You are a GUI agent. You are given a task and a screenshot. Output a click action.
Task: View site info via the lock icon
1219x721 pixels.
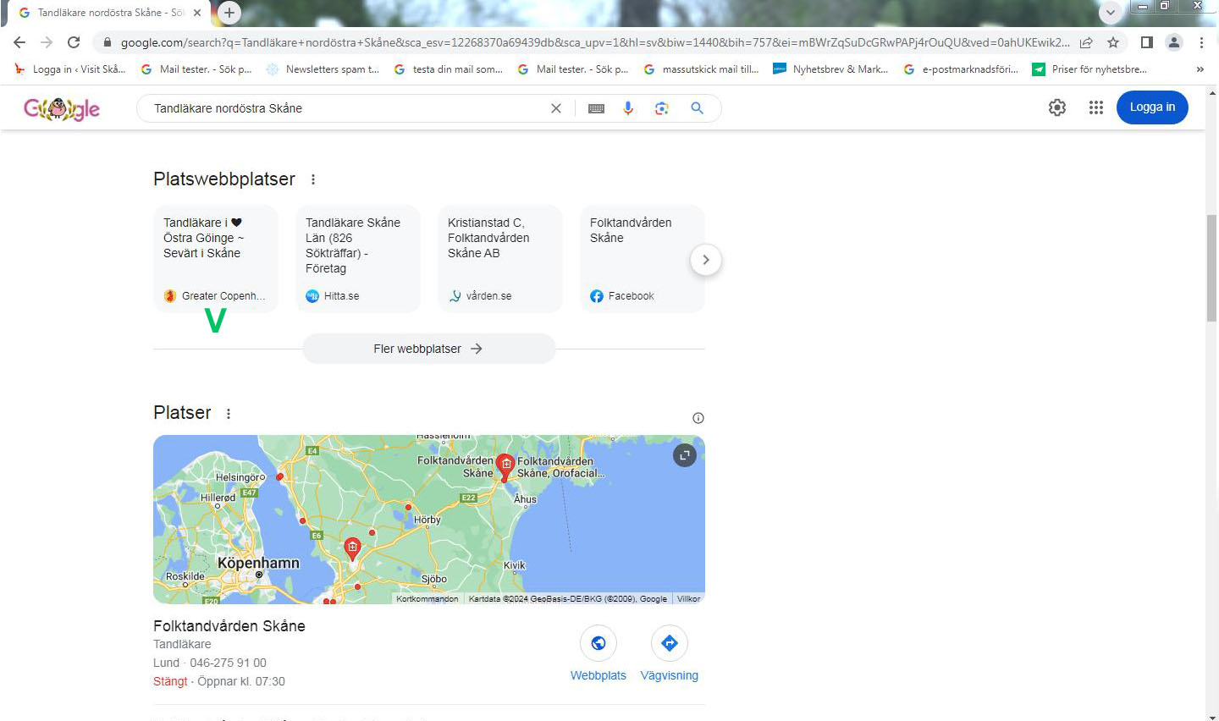point(107,42)
